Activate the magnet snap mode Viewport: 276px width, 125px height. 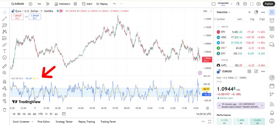[x=5, y=82]
